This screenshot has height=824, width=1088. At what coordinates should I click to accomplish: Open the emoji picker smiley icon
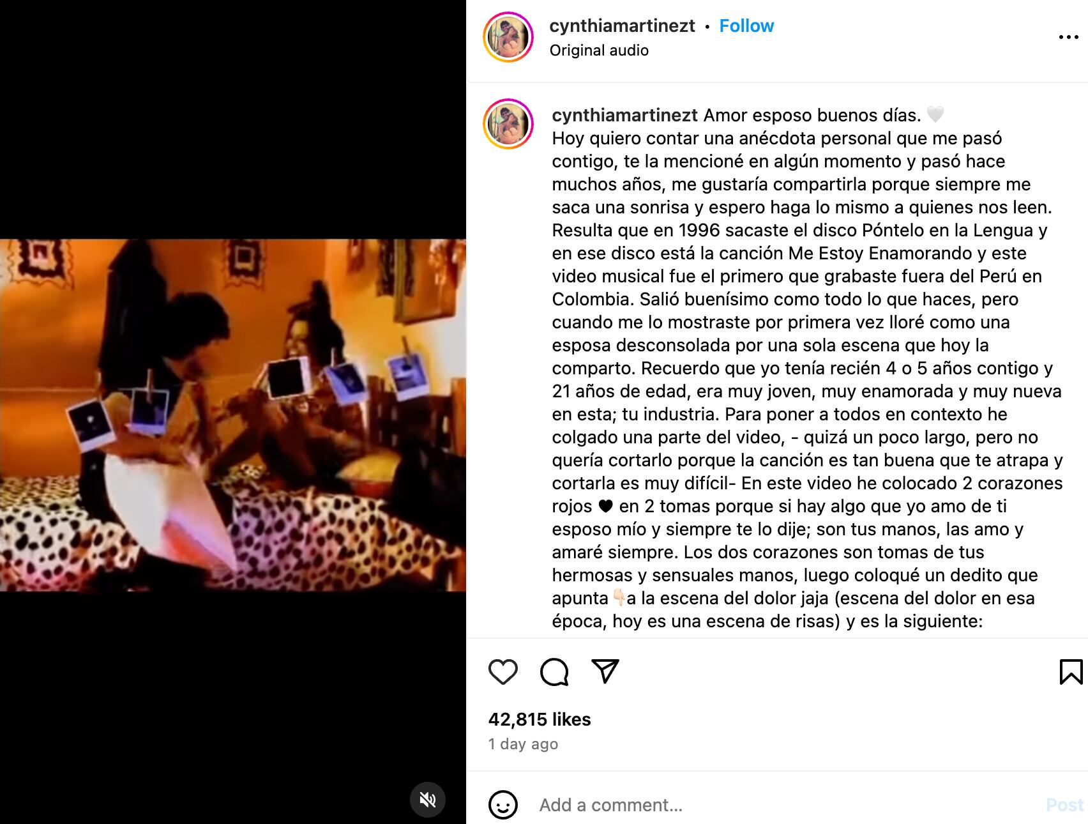coord(503,805)
